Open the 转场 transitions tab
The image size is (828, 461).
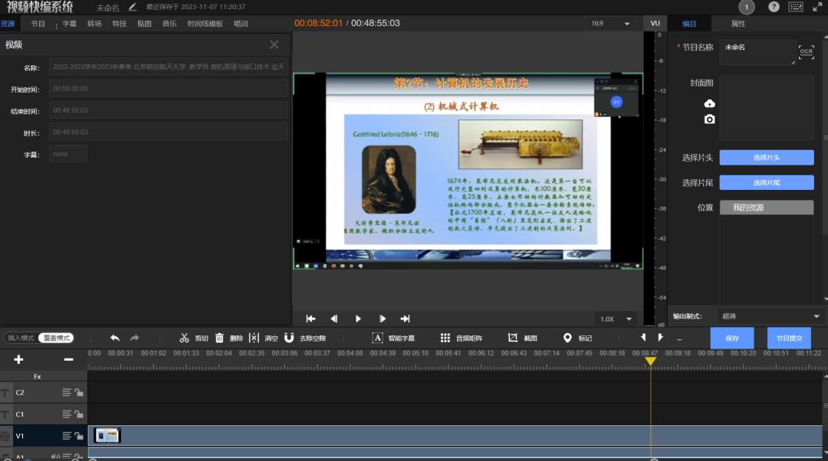pyautogui.click(x=94, y=24)
